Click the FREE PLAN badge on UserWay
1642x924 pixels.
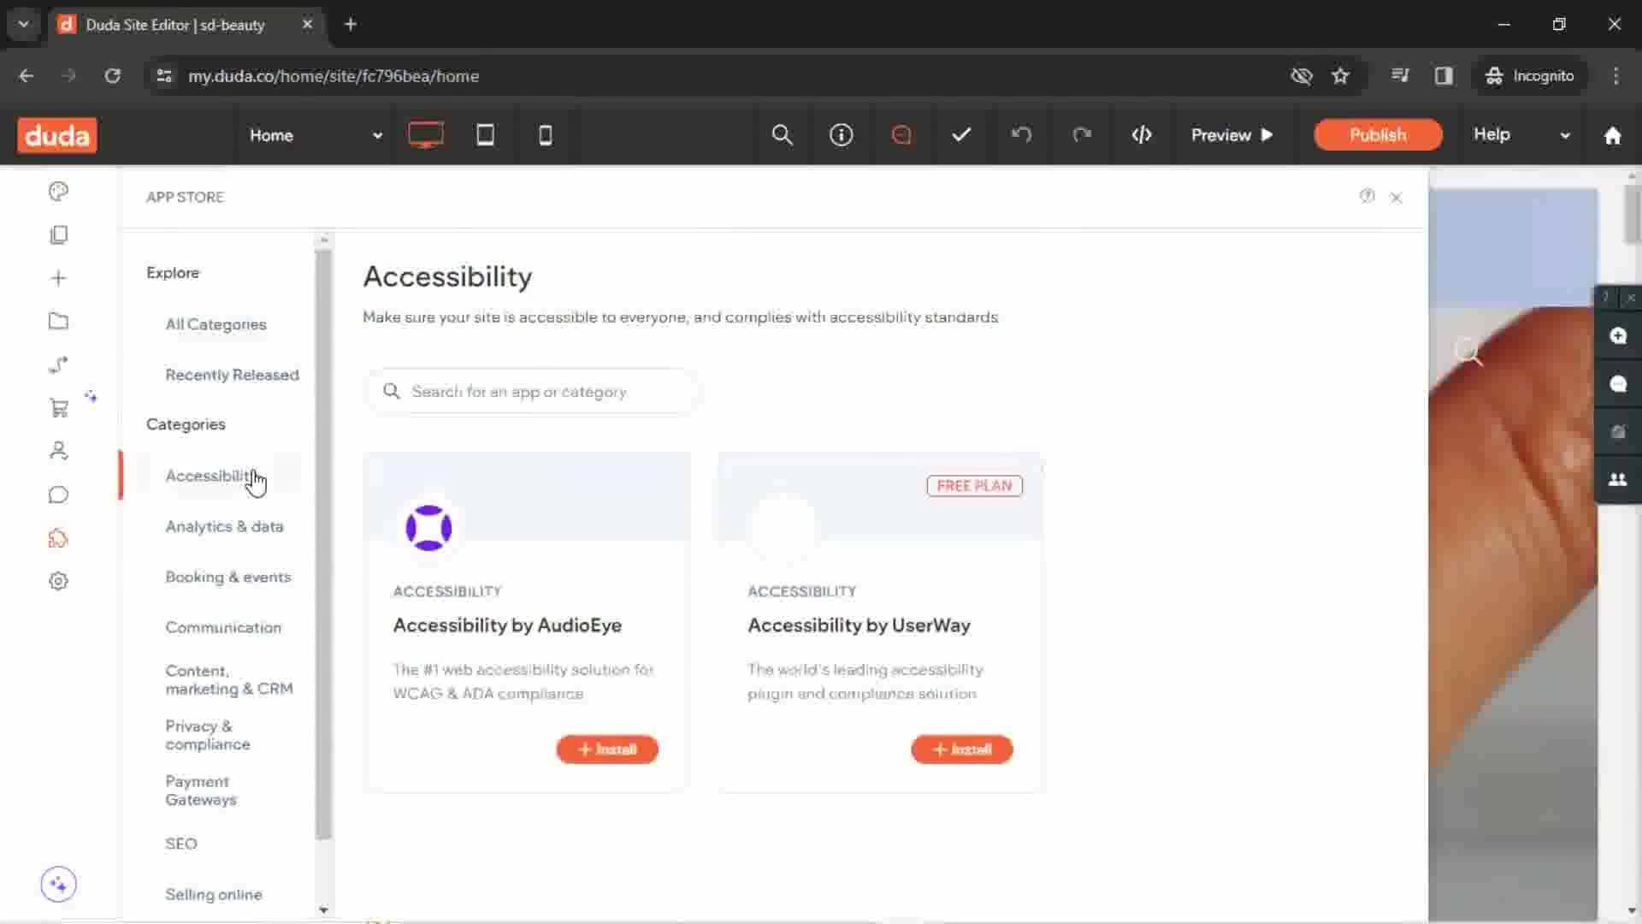coord(974,485)
